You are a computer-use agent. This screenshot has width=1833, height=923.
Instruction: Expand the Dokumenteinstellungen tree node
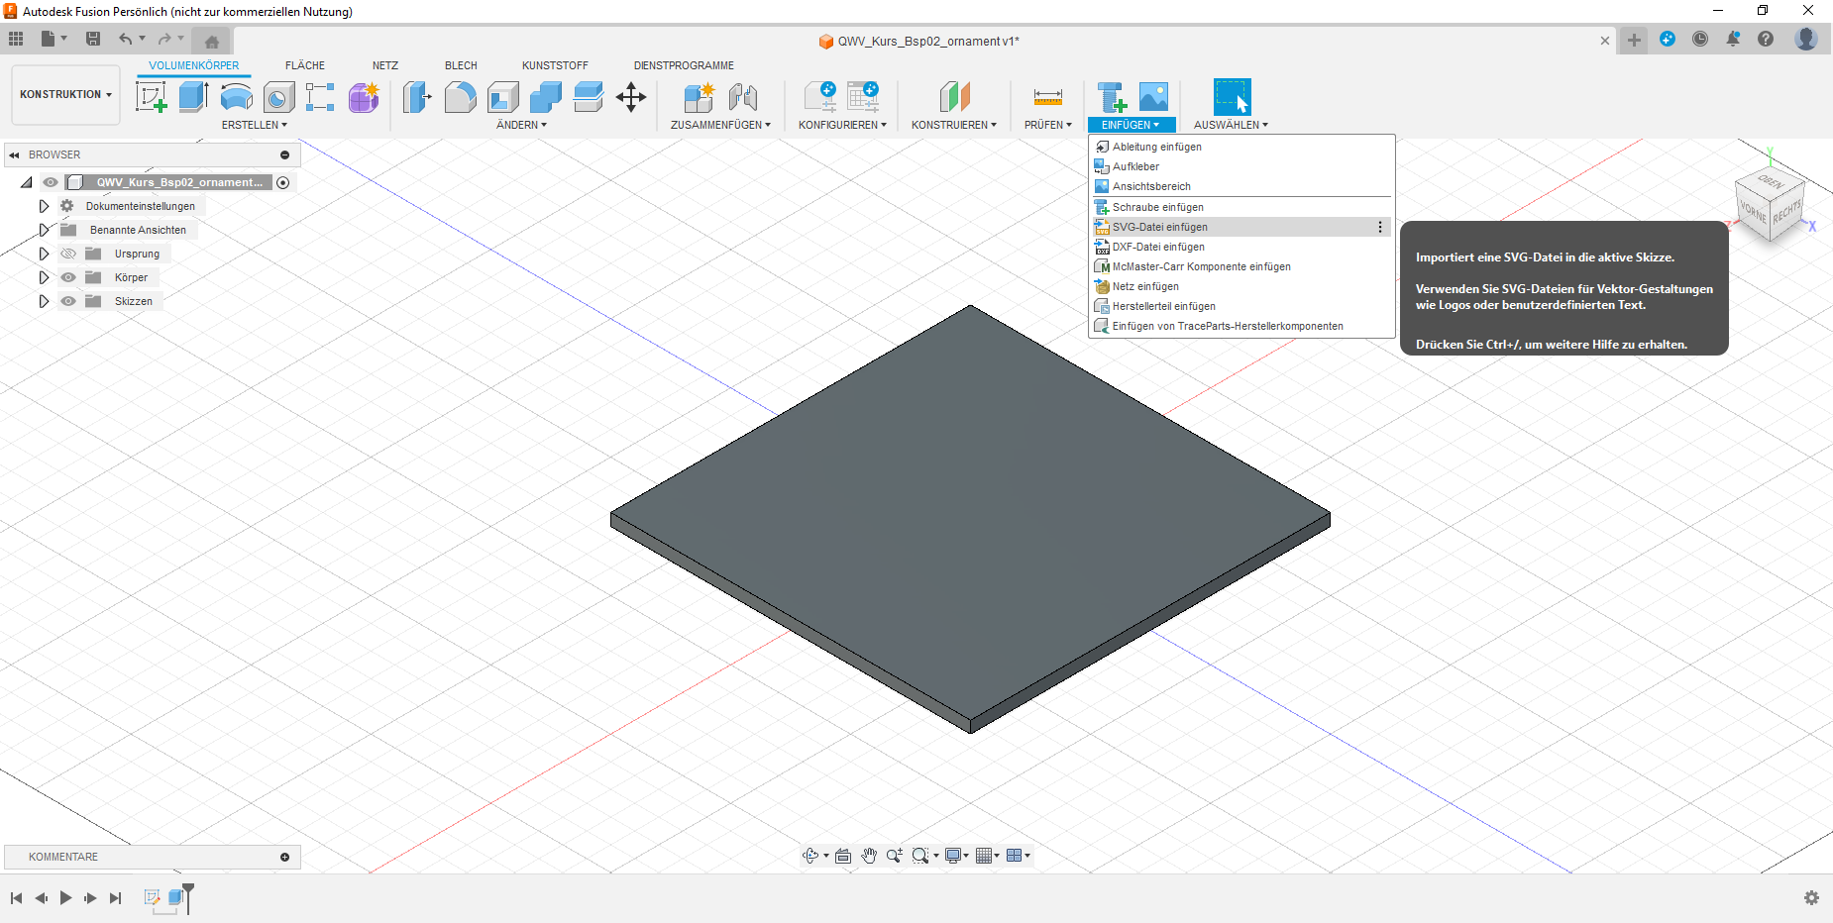(x=44, y=206)
